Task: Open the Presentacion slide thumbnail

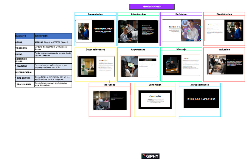Action: [95, 31]
